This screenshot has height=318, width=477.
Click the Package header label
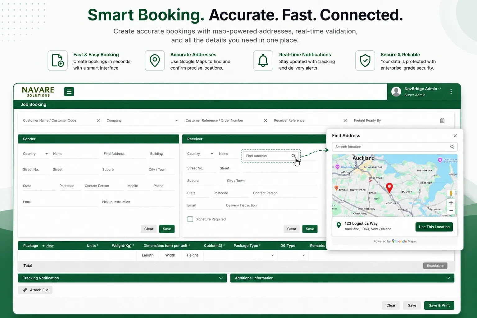(31, 246)
